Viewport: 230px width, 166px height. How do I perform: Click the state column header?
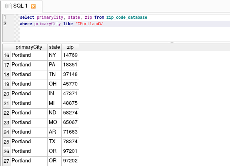pos(54,47)
